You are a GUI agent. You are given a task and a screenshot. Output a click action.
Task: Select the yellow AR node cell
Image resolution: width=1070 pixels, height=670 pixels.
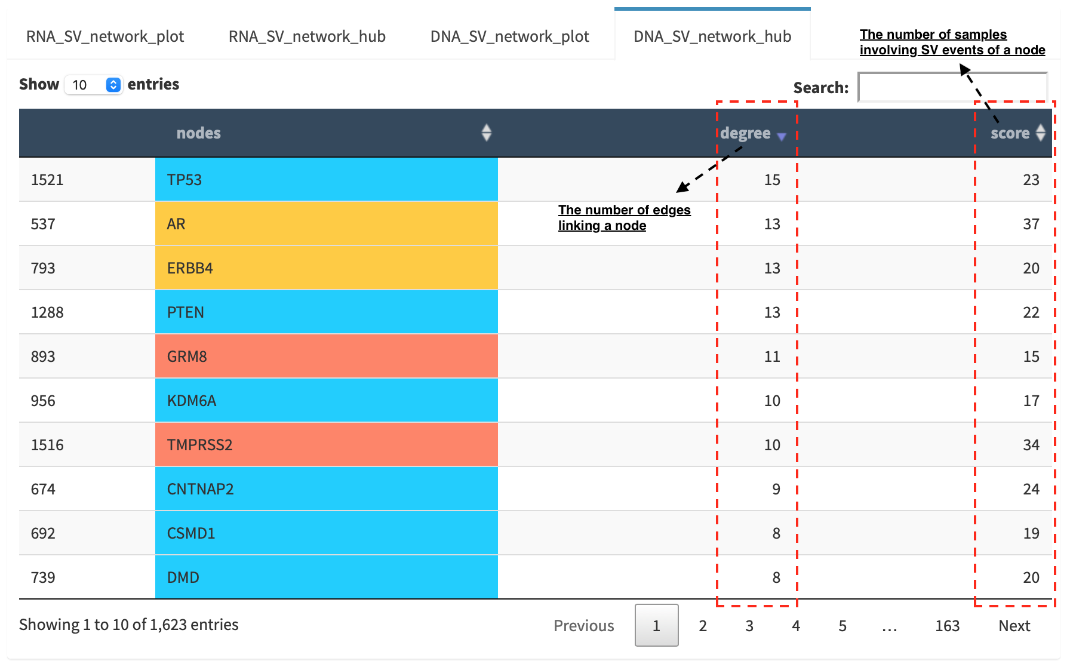click(326, 223)
